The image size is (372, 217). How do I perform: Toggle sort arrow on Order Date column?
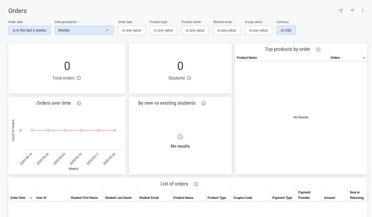(31, 198)
